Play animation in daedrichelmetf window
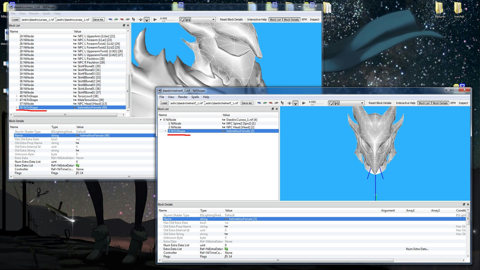 304,103
